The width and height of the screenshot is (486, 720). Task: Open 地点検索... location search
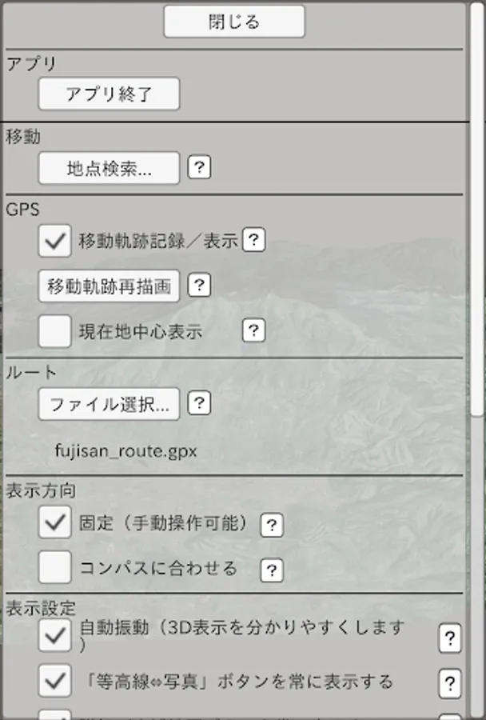point(109,169)
